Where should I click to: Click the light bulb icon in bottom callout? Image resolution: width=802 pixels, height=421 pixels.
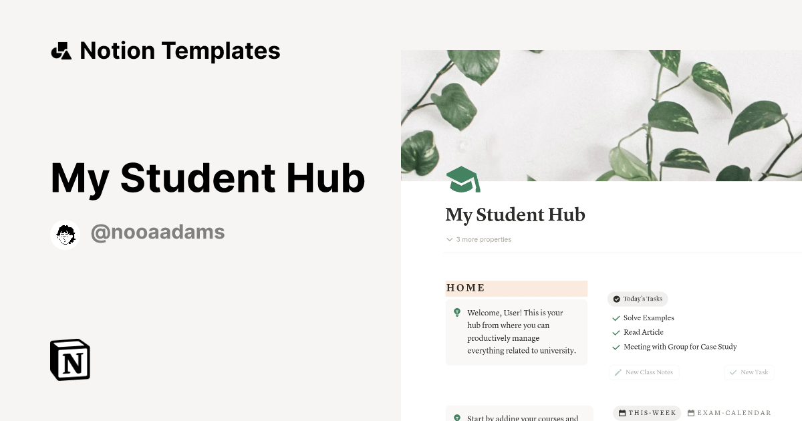(456, 418)
